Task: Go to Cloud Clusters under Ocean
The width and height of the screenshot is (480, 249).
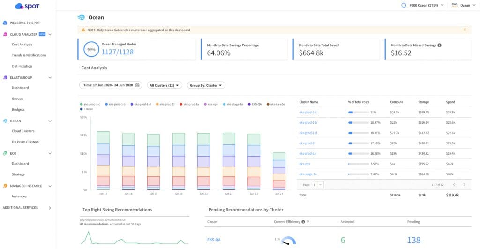Action: pyautogui.click(x=23, y=131)
